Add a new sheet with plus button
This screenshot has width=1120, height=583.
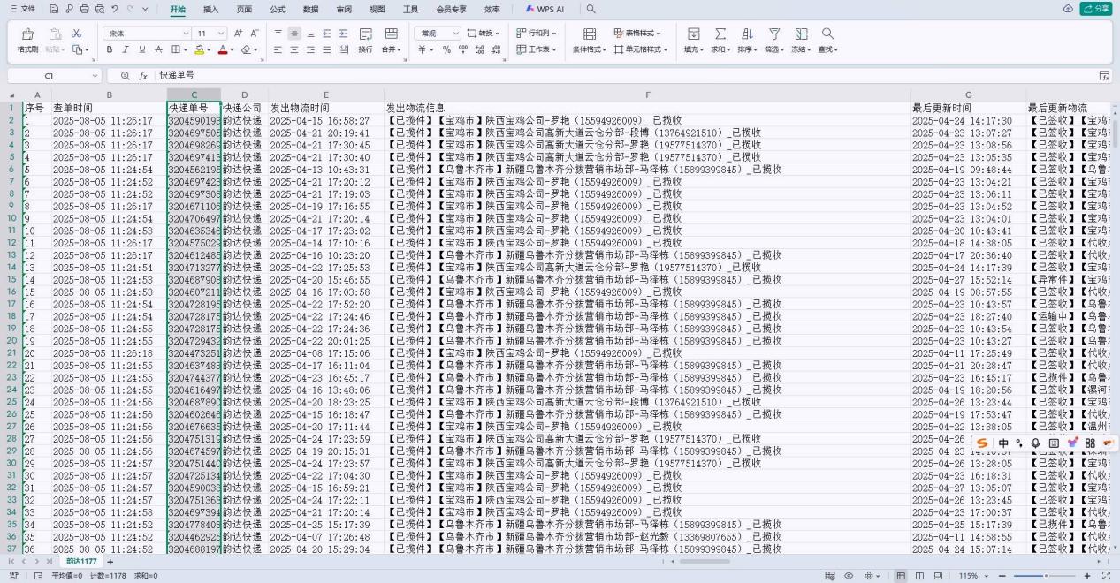pyautogui.click(x=111, y=562)
